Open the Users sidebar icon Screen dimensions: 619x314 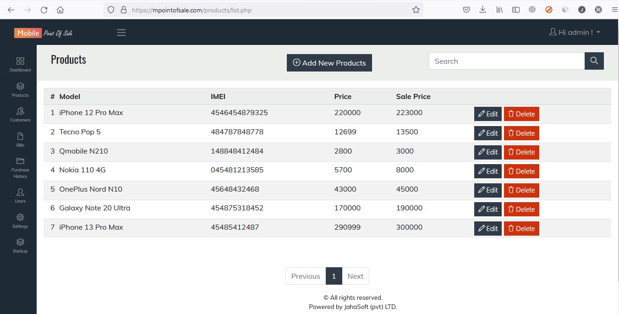(x=20, y=193)
